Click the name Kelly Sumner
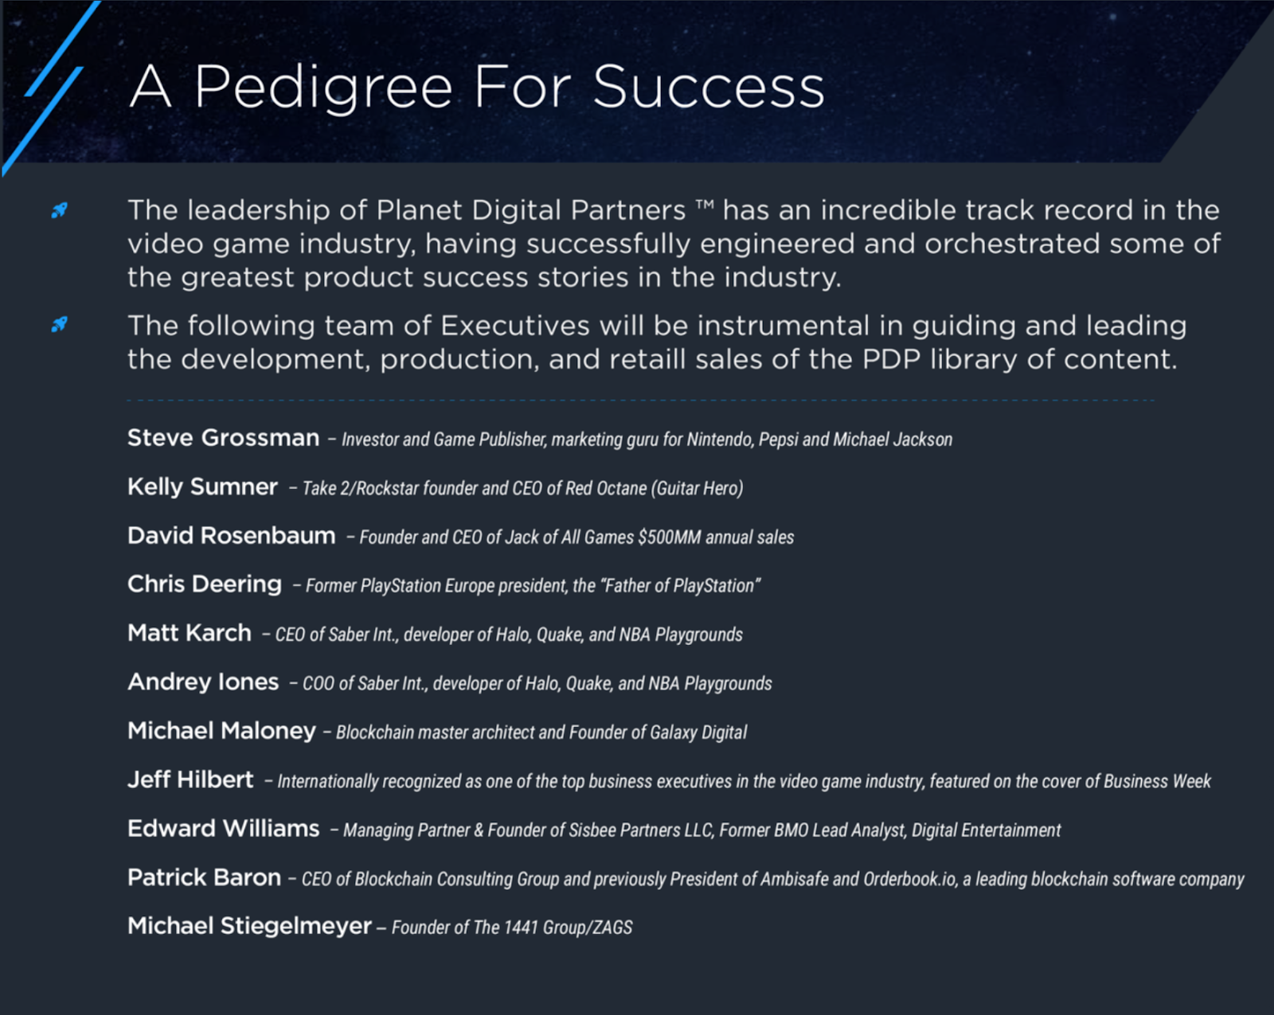 pyautogui.click(x=202, y=486)
